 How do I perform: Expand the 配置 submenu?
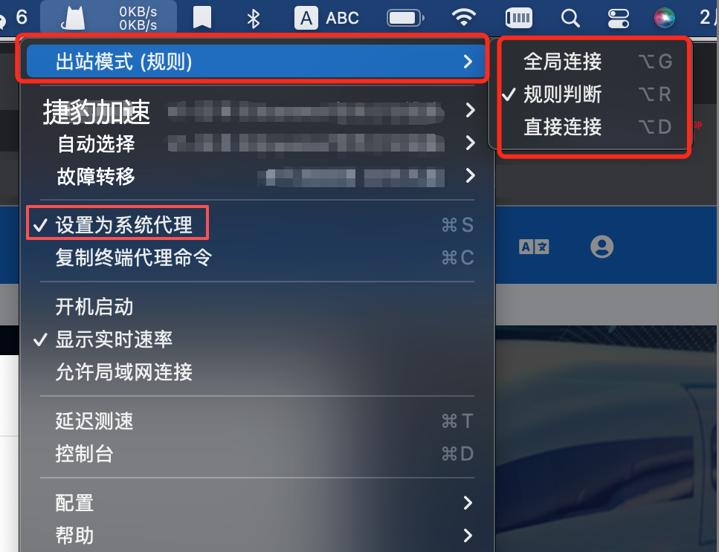[x=257, y=502]
